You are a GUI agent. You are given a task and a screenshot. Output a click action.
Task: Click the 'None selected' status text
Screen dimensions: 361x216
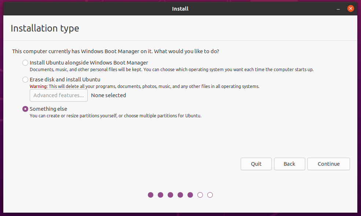(109, 95)
